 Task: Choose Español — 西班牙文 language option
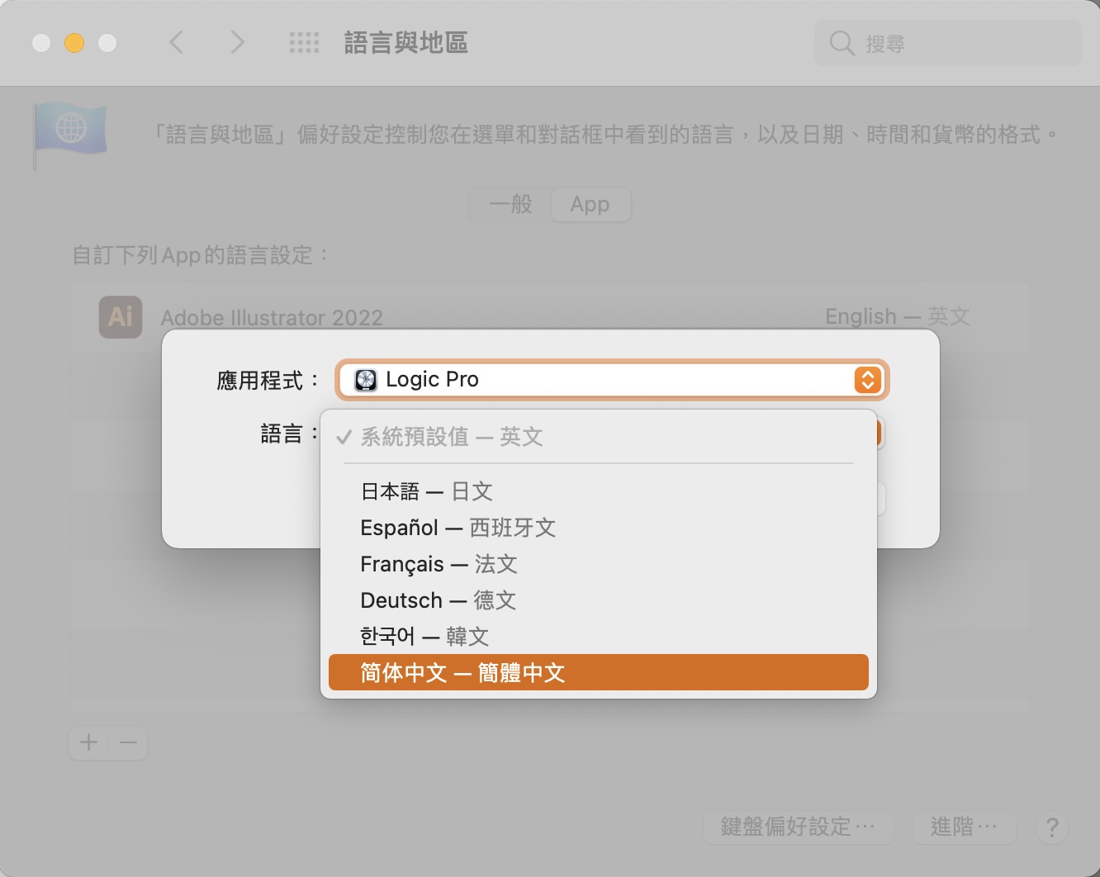coord(598,528)
